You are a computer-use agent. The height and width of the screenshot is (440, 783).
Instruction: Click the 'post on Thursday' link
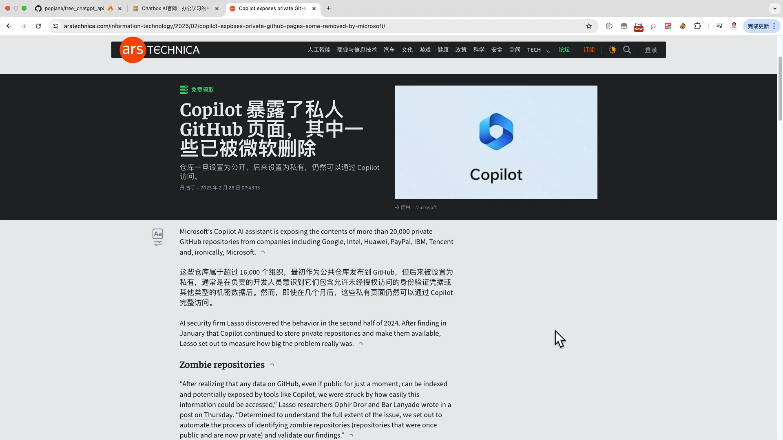206,415
